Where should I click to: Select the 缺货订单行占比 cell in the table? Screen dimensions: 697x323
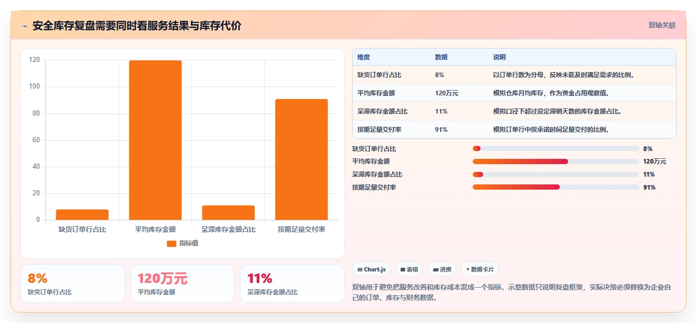379,75
